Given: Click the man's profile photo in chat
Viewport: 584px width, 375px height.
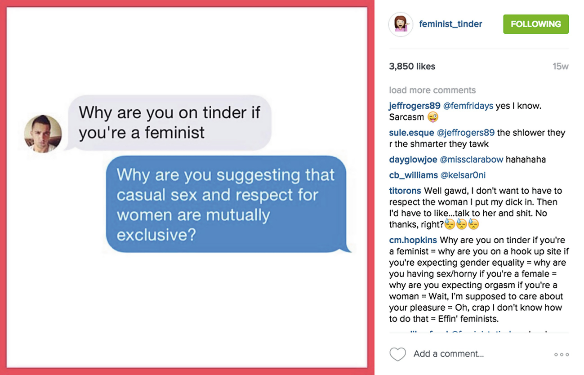Looking at the screenshot, I should tap(43, 134).
